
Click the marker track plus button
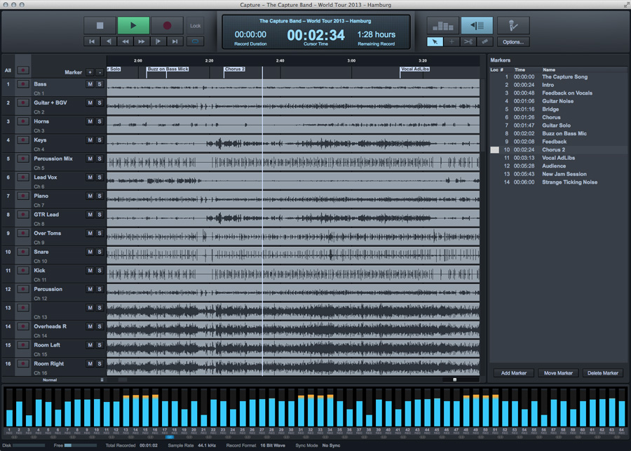[90, 72]
